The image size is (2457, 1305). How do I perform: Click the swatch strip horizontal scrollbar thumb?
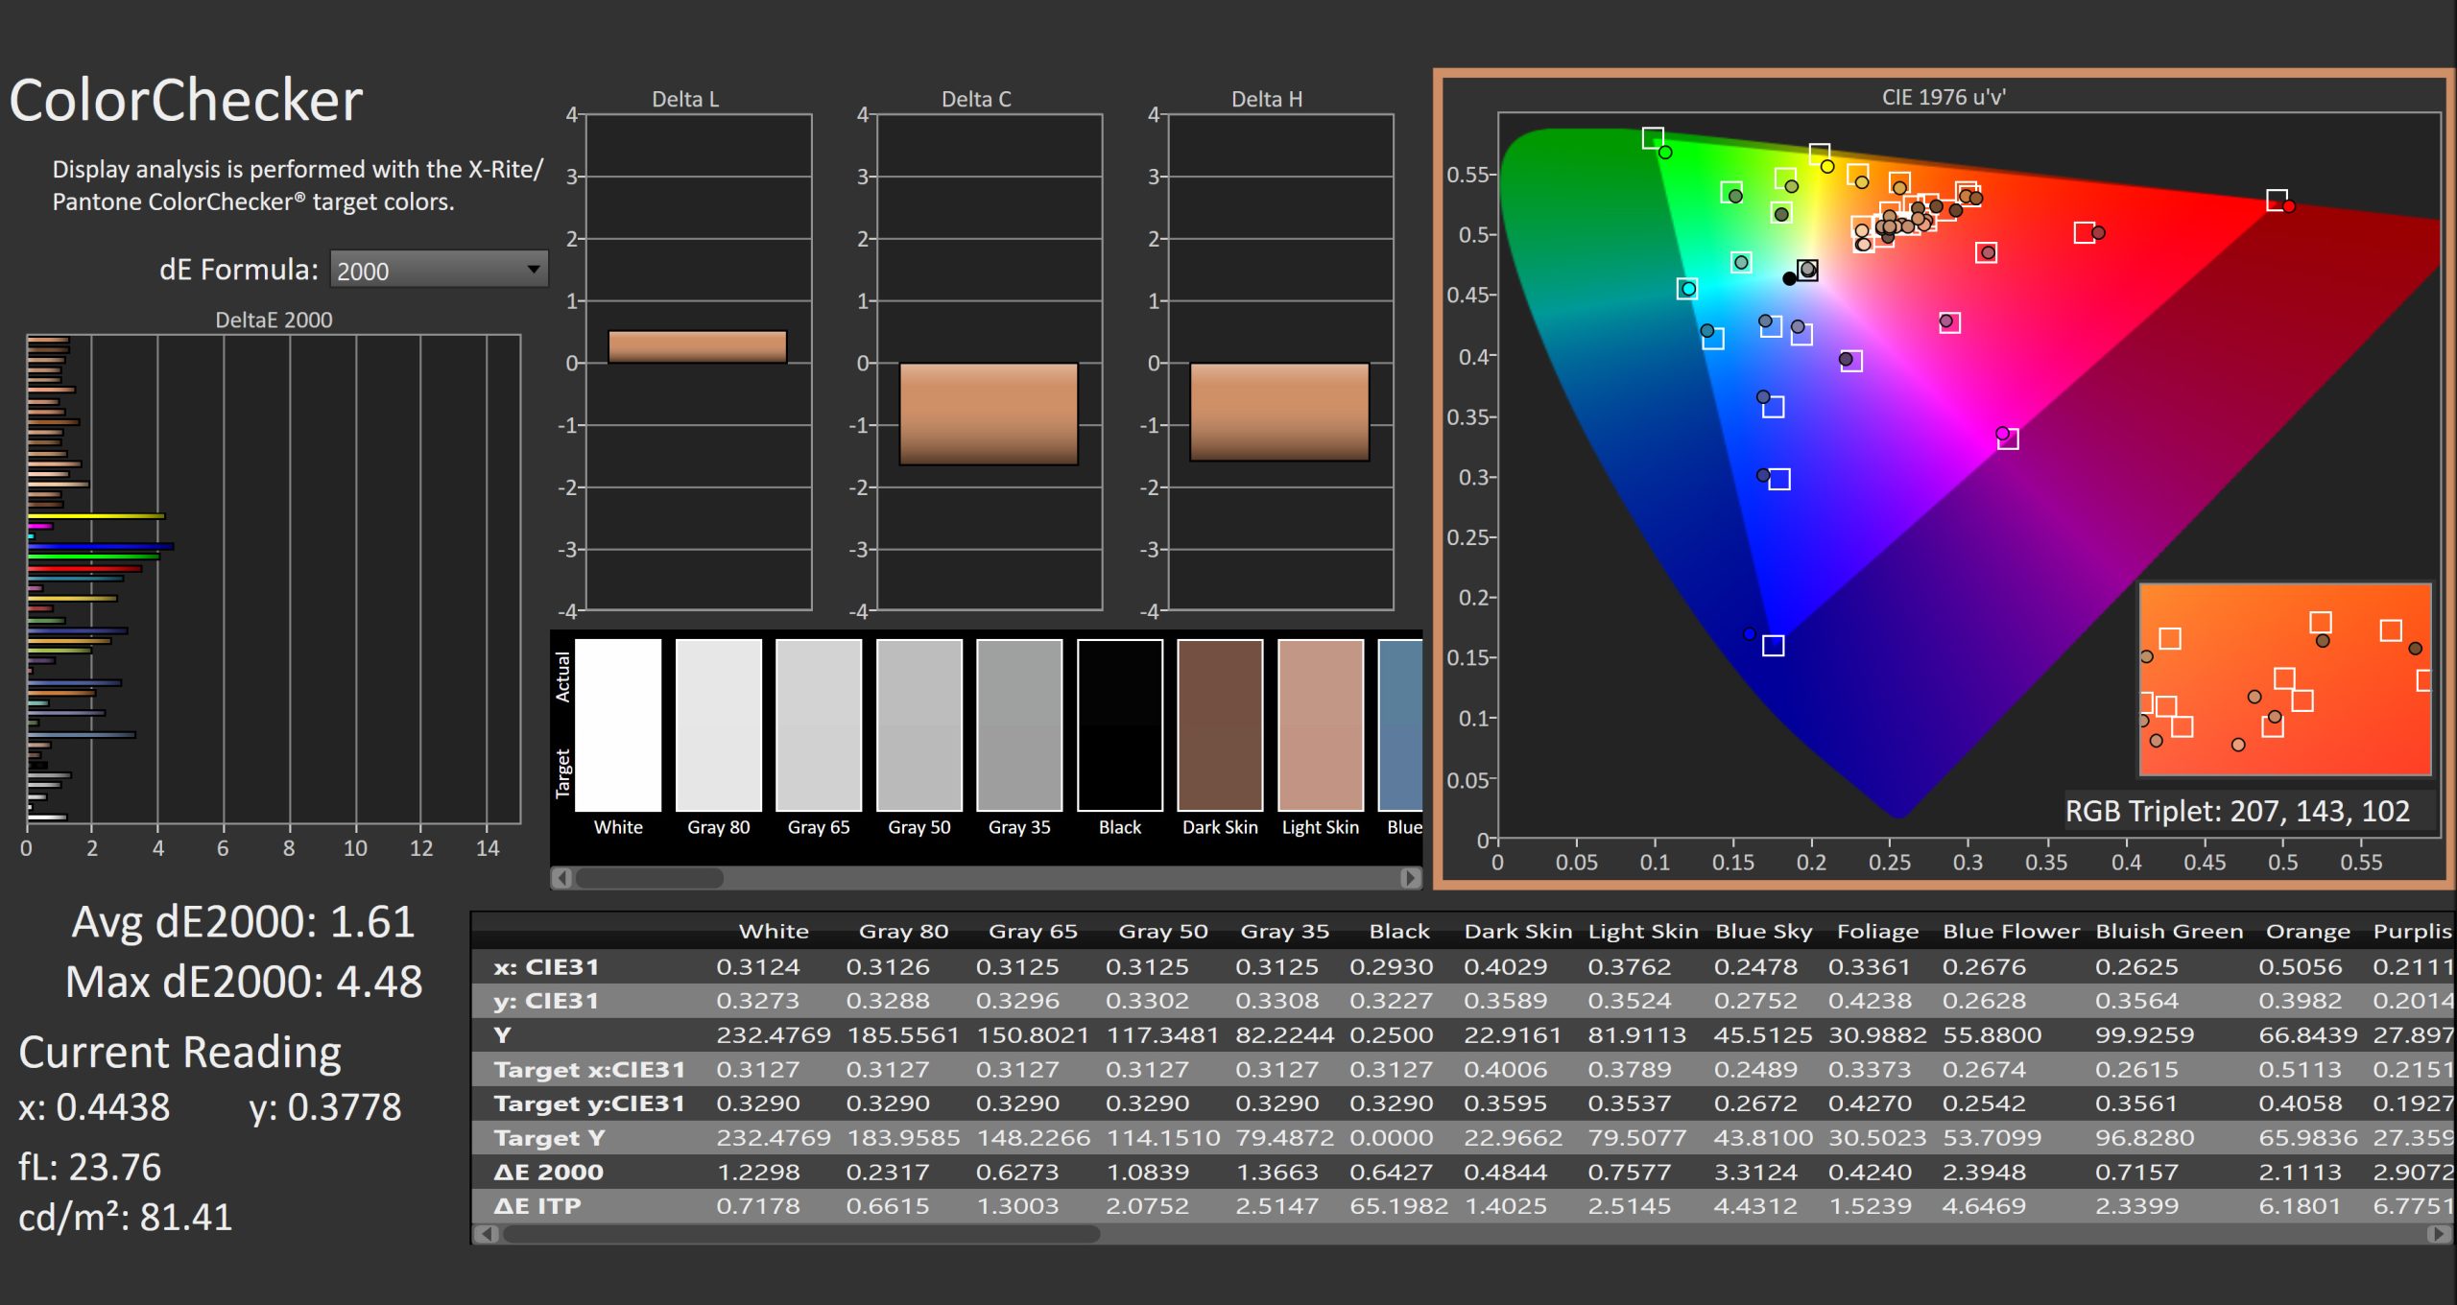649,877
